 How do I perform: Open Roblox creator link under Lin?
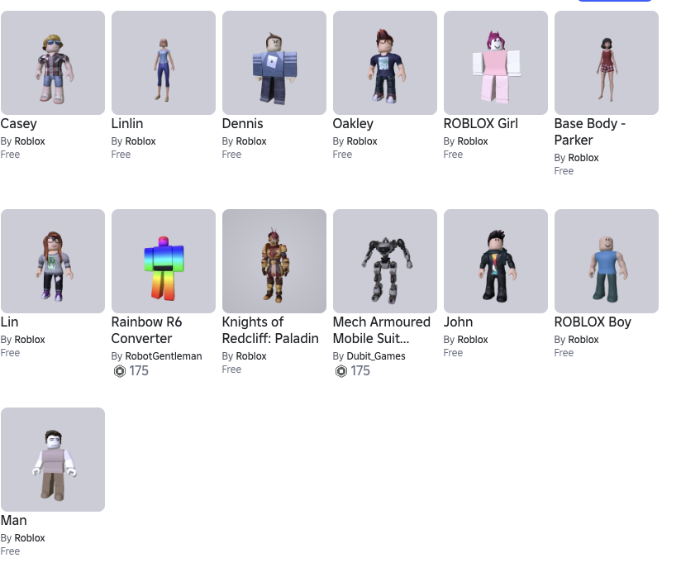coord(30,340)
